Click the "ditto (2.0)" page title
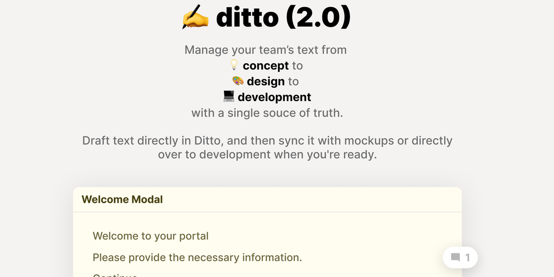554x277 pixels. click(283, 17)
